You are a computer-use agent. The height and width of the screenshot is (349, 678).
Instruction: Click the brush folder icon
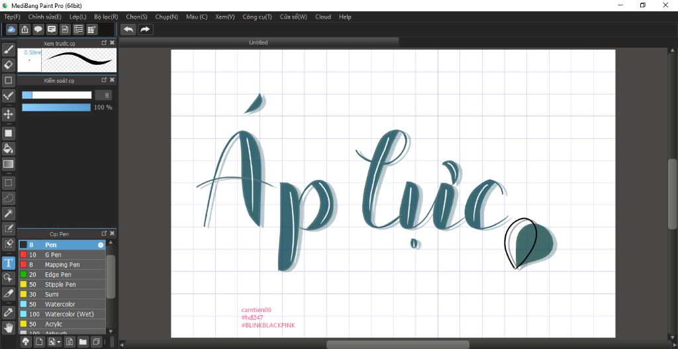coord(83,342)
